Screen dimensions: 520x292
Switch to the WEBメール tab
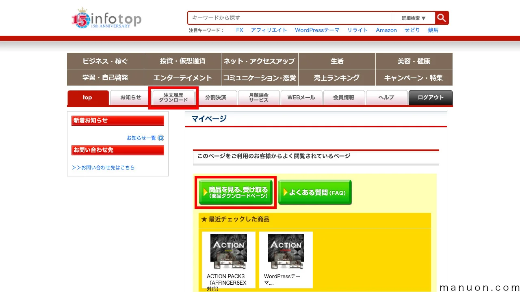301,97
